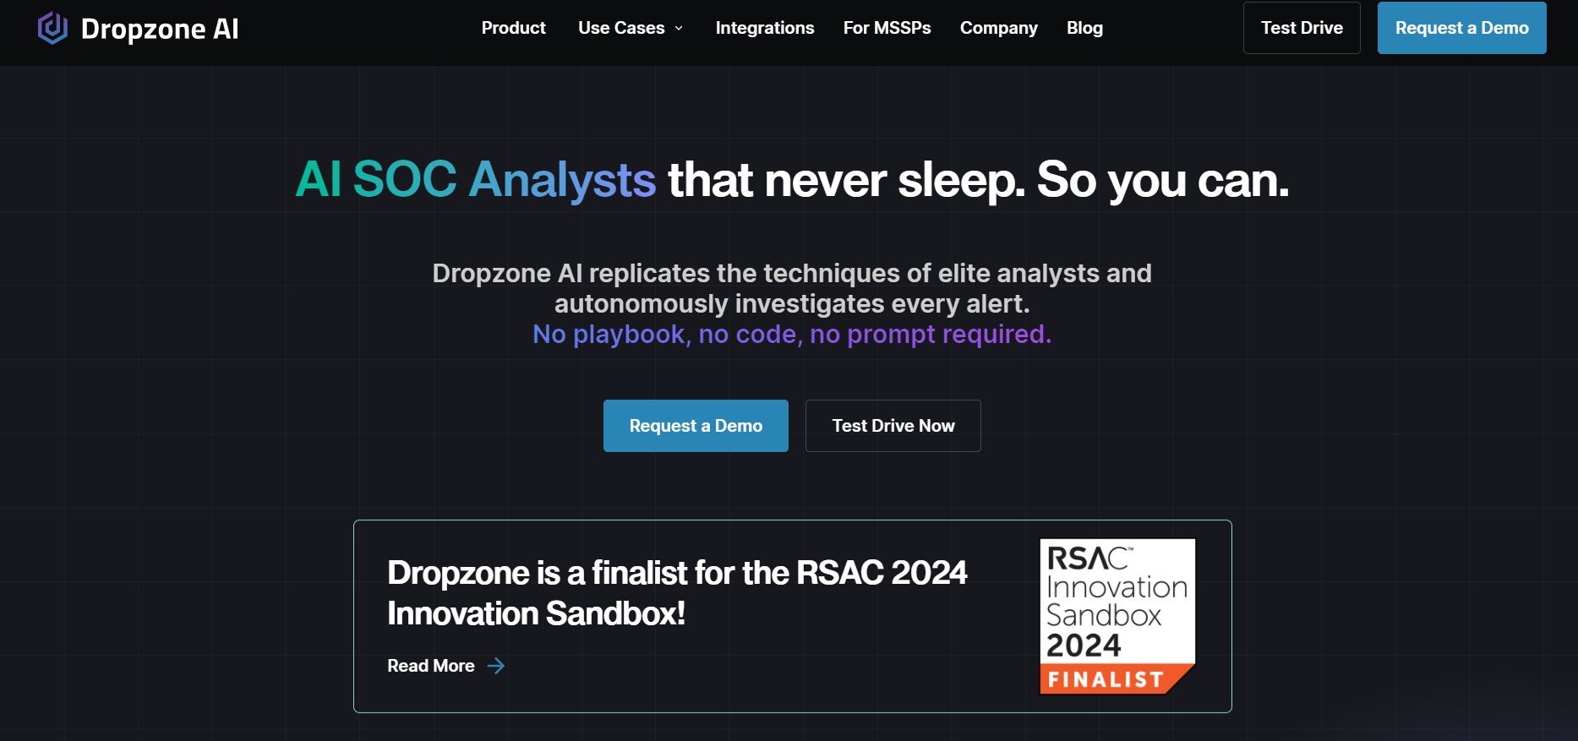1578x741 pixels.
Task: Click the header Request a Demo button
Action: click(1461, 28)
